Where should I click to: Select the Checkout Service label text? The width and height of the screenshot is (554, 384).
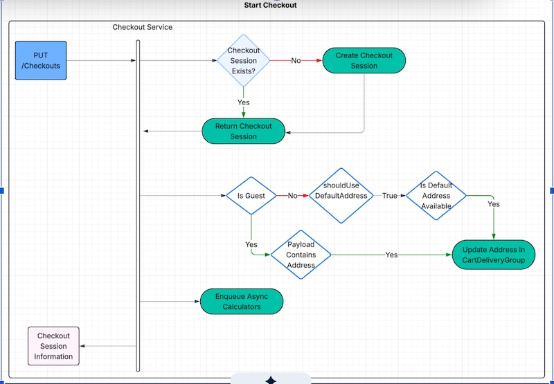tap(143, 27)
